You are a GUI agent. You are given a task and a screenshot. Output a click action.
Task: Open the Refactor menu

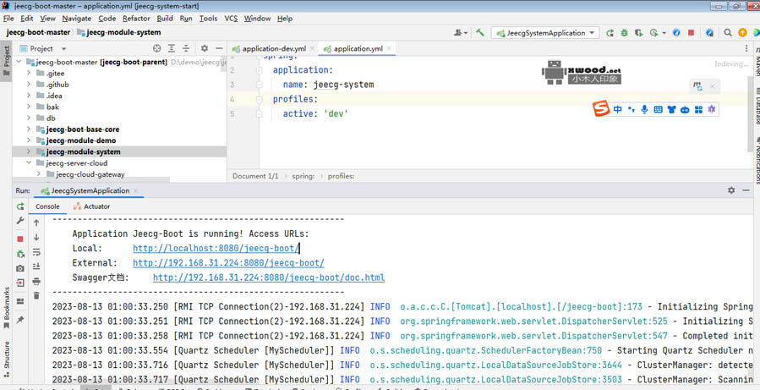click(x=136, y=19)
